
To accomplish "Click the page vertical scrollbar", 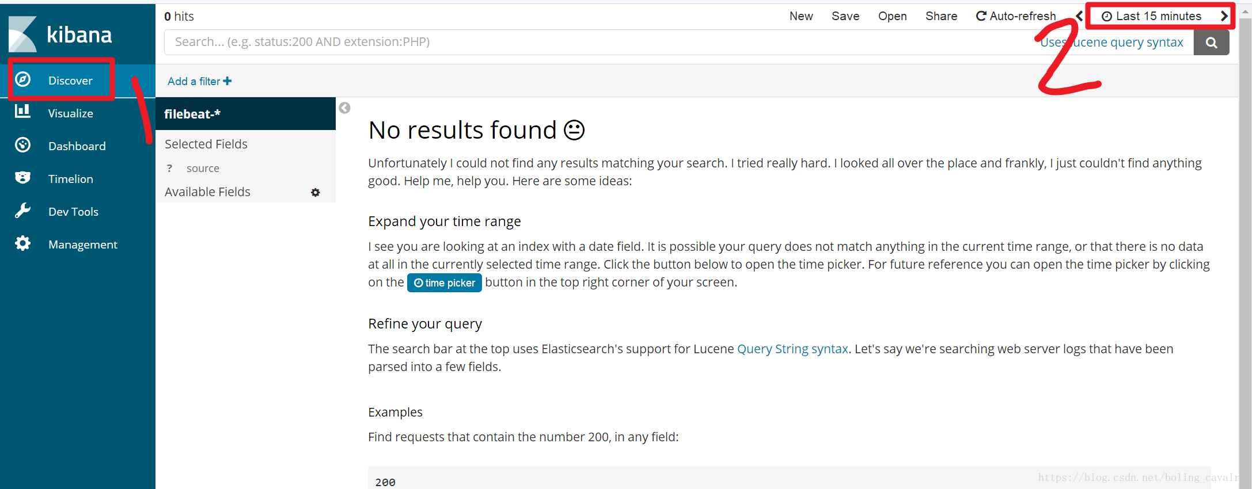I will [x=1245, y=253].
